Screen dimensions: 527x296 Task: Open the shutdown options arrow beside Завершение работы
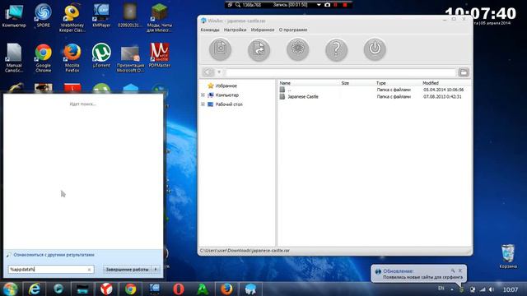point(156,270)
